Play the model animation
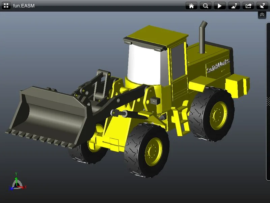 (219, 6)
